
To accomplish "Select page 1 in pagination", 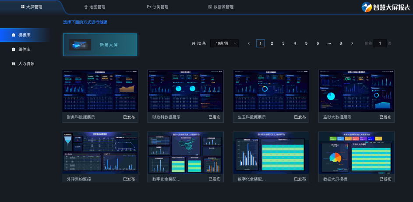I will tap(261, 43).
